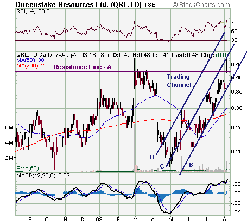
Task: Click the "Trading Channel" annotation text
Action: pyautogui.click(x=179, y=81)
